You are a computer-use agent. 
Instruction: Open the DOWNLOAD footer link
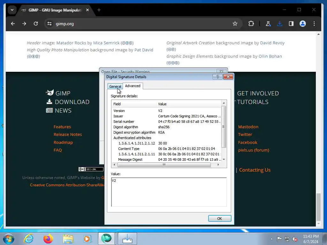pos(68,102)
